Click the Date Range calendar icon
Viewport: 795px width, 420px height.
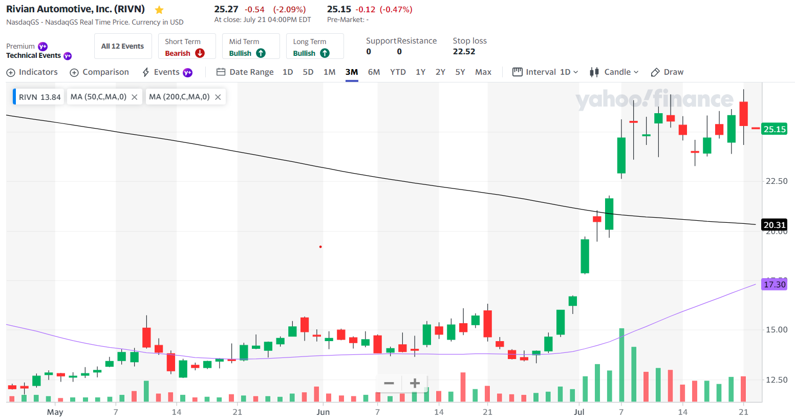(221, 72)
